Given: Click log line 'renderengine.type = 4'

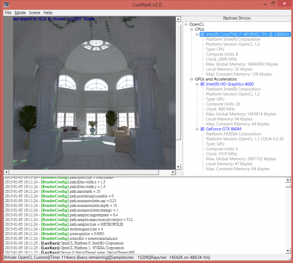Looking at the screenshot, I should click(86, 229).
